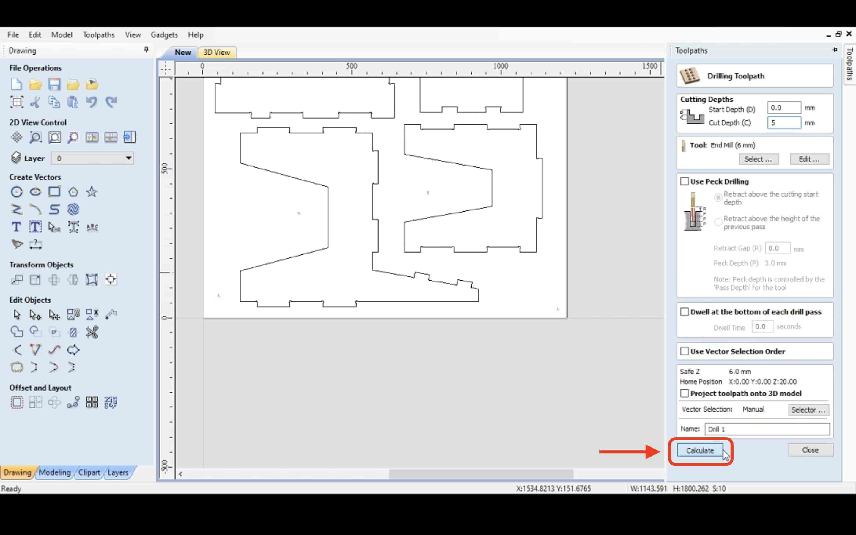Image resolution: width=856 pixels, height=535 pixels.
Task: Open Vector Selection Selector dropdown
Action: [x=807, y=409]
